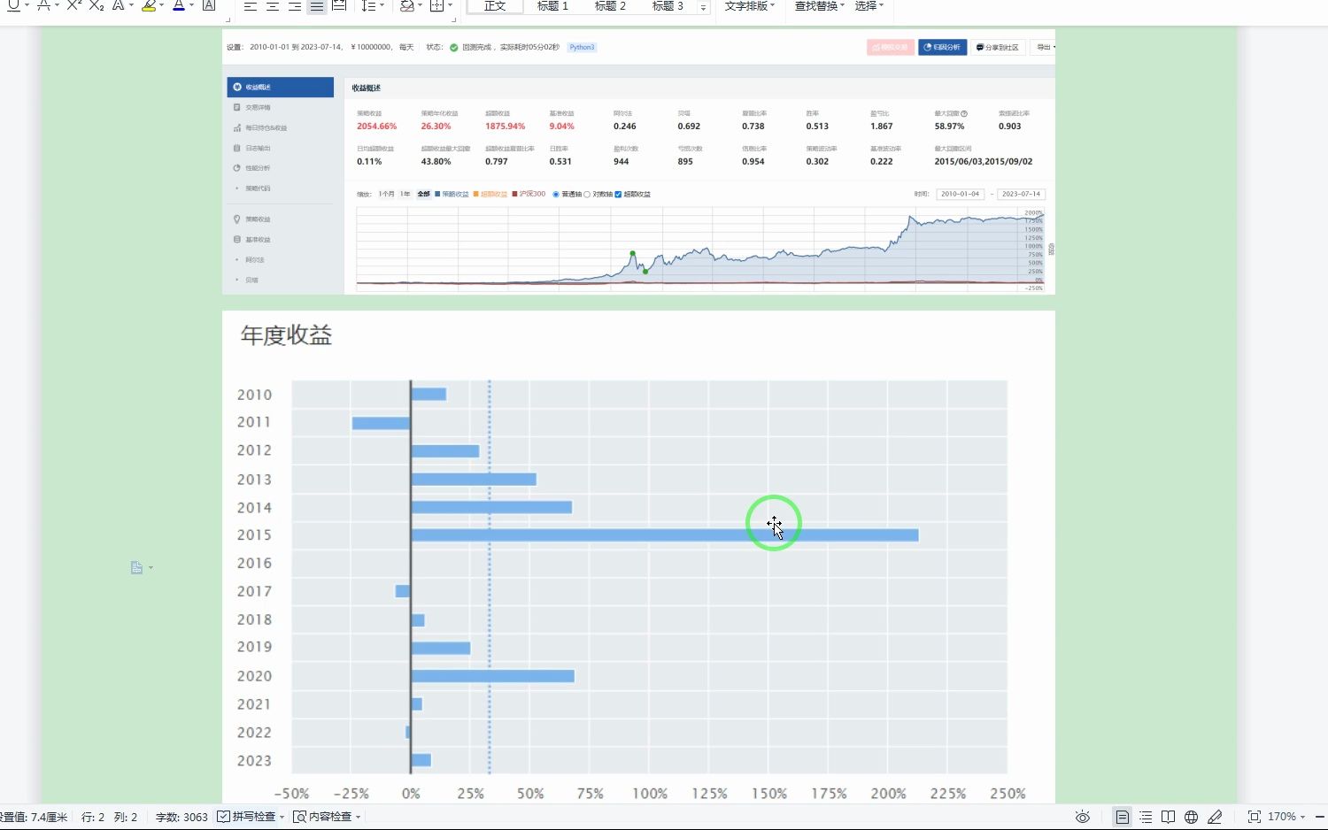Expand the borders dropdown arrow

[451, 5]
